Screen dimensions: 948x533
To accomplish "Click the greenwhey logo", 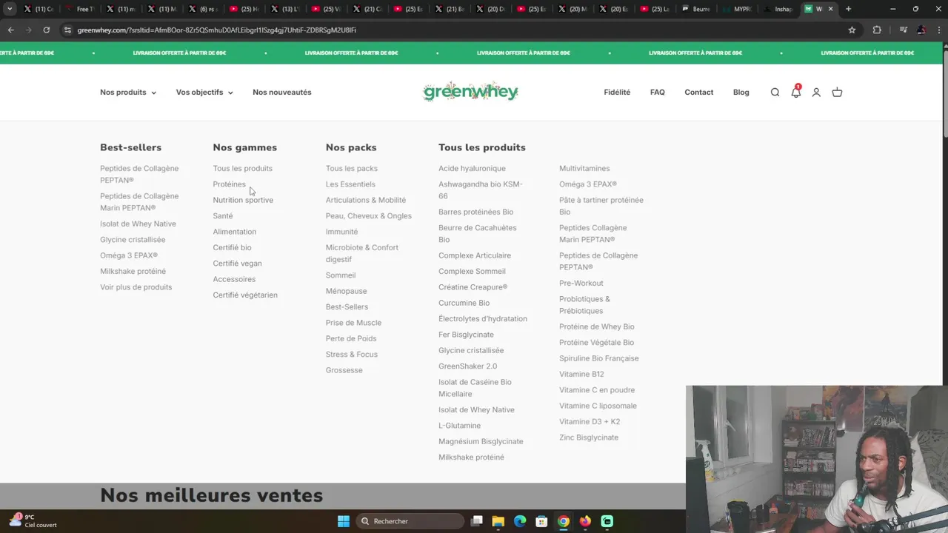I will [x=470, y=92].
